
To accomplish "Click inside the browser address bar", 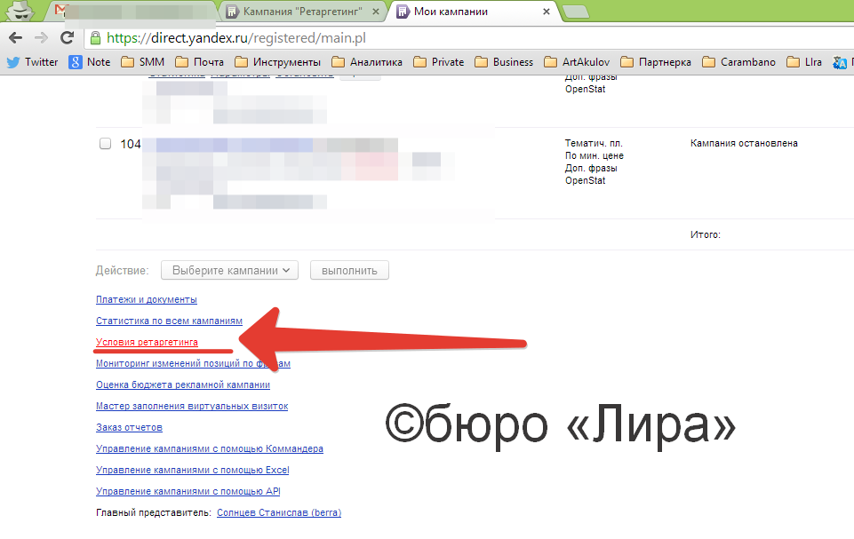I will (355, 39).
